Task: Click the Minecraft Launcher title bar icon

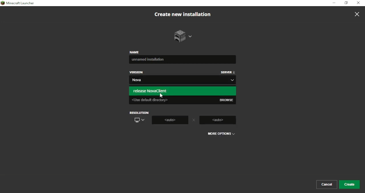Action: pyautogui.click(x=3, y=3)
